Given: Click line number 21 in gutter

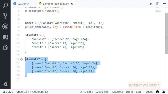Looking at the screenshot, I should pos(18,79).
